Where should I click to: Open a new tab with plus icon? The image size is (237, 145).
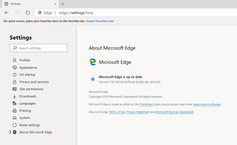pos(63,4)
